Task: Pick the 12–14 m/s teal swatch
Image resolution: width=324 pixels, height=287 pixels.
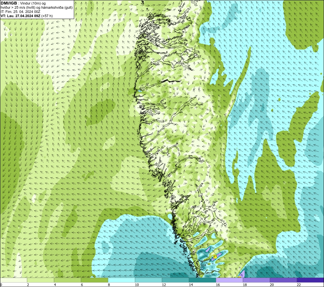Action: click(175, 280)
